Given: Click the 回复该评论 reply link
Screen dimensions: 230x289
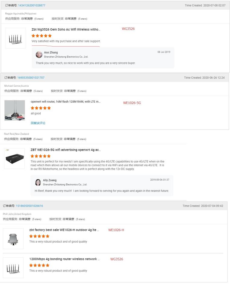Looking at the screenshot, I should coord(38,123).
